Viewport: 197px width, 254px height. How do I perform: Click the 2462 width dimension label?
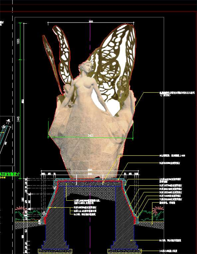pyautogui.click(x=91, y=135)
